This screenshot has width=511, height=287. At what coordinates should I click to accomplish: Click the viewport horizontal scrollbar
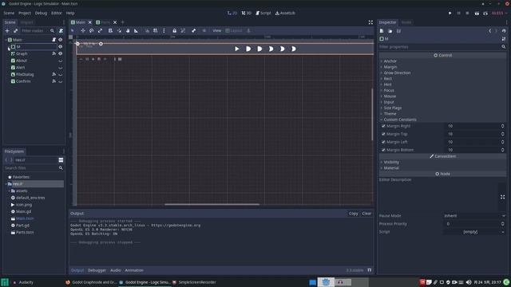coord(212,204)
